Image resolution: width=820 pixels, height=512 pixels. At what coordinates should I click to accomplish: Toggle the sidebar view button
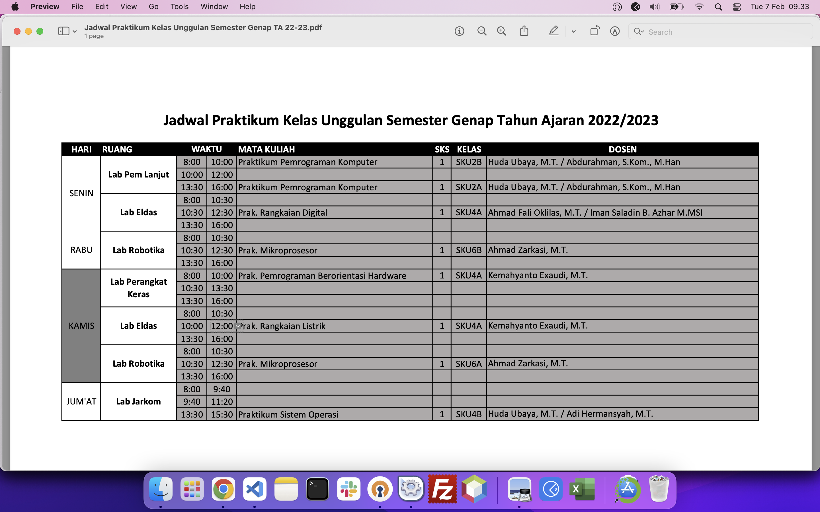click(63, 31)
